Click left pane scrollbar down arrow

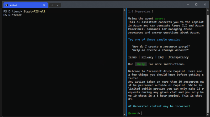(124, 114)
